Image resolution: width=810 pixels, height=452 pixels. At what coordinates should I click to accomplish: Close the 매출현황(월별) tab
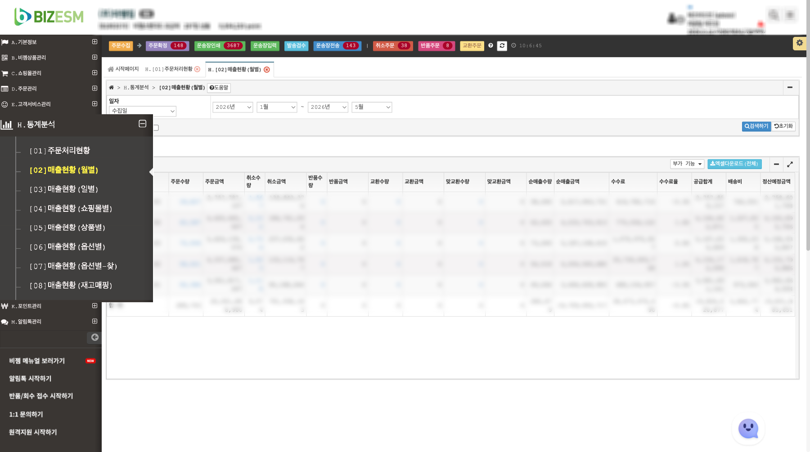tap(267, 70)
